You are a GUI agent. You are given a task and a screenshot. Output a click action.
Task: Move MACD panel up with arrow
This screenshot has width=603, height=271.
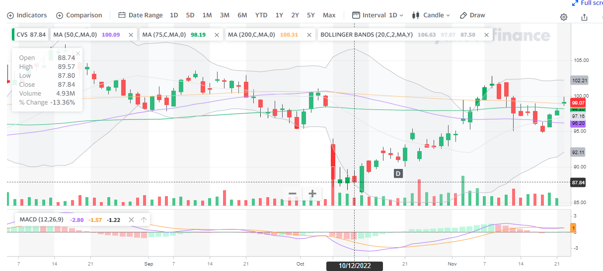pos(144,220)
